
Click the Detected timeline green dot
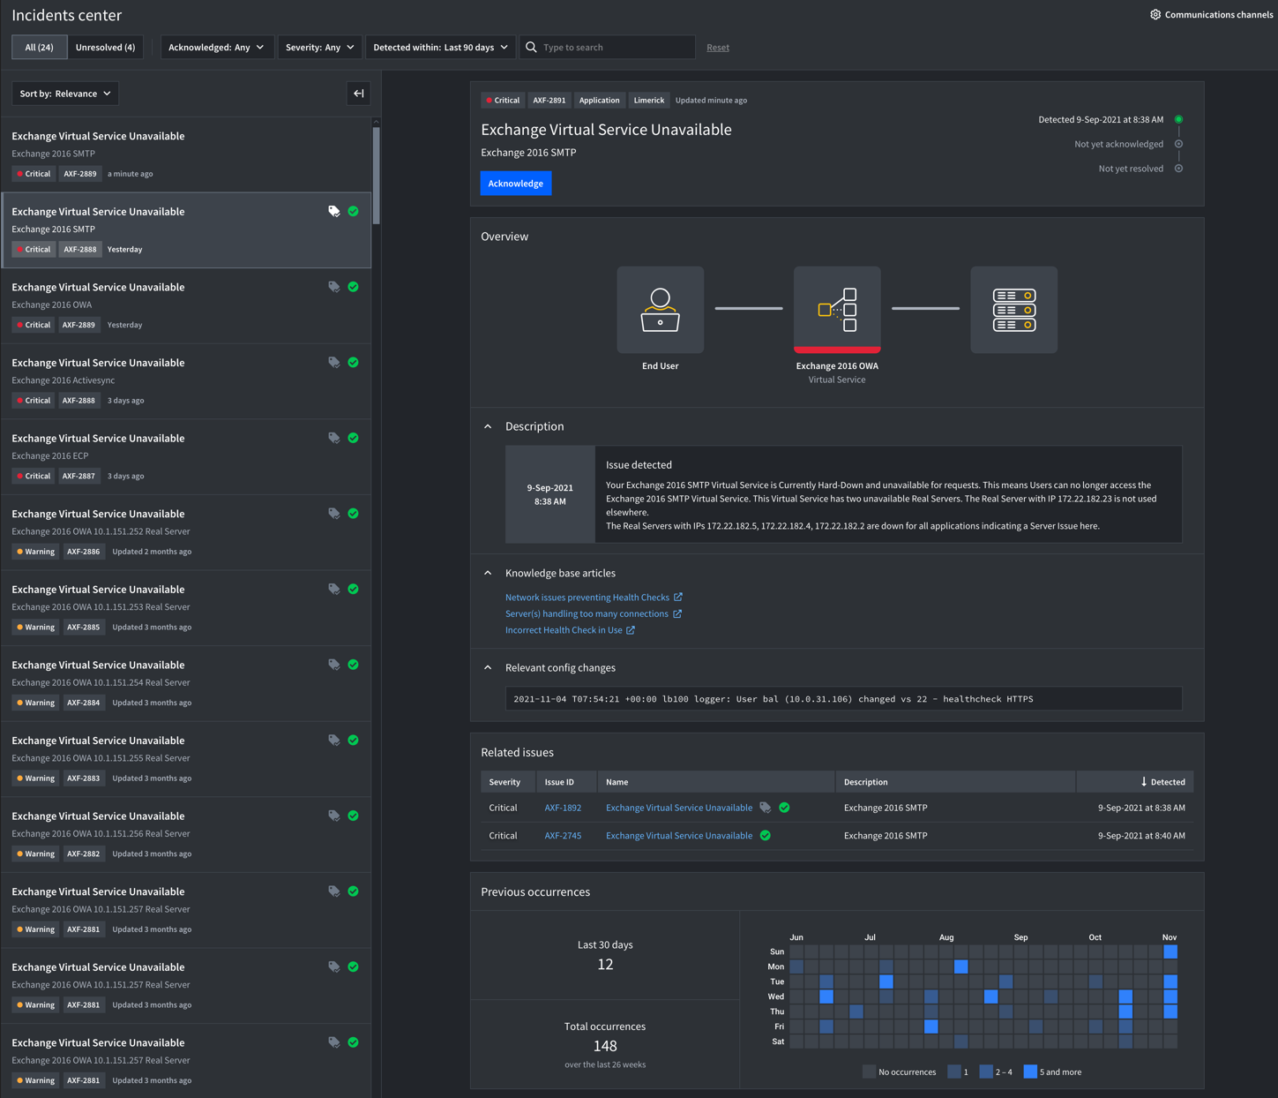(1178, 119)
